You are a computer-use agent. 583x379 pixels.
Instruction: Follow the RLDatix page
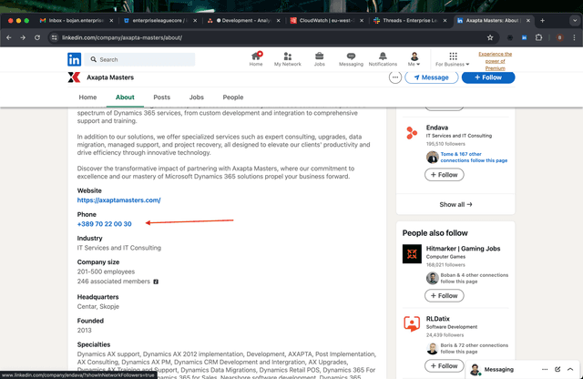[x=445, y=366]
